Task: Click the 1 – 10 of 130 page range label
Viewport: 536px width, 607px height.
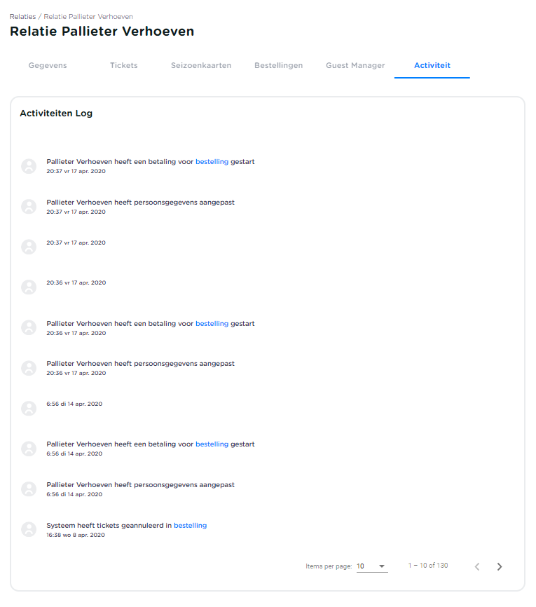Action: pos(428,566)
